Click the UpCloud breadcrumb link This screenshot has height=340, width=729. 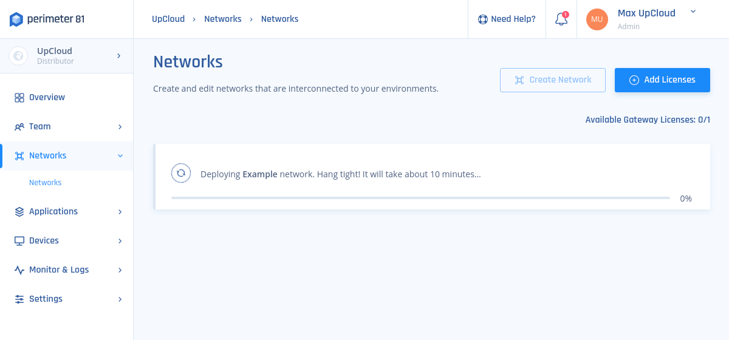168,19
